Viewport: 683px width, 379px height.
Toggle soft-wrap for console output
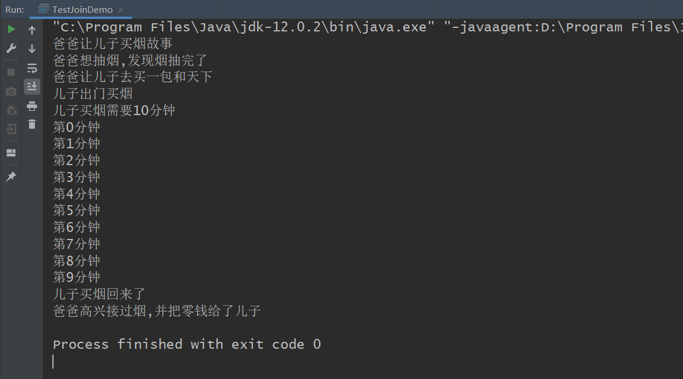pos(32,68)
